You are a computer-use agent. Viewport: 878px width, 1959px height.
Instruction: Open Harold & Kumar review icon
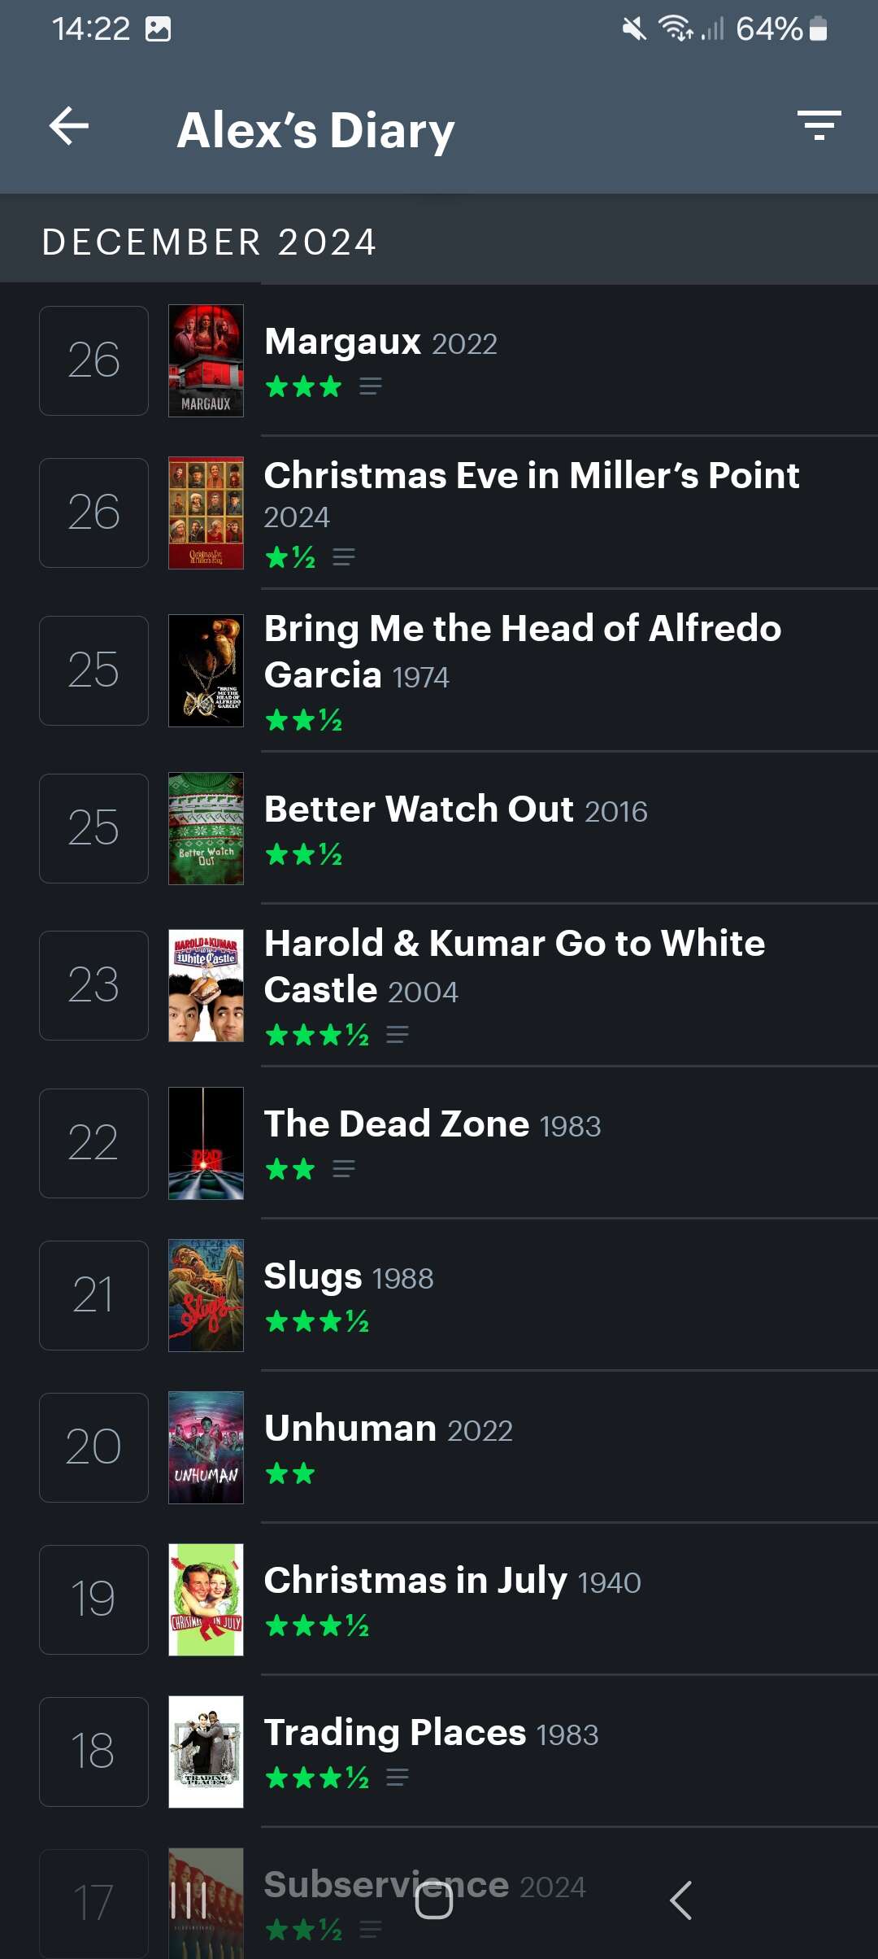[x=398, y=1035]
